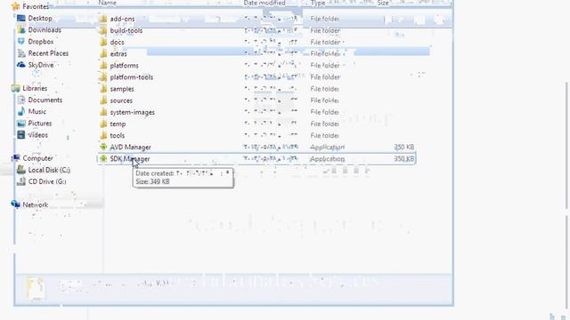This screenshot has width=570, height=320.
Task: Click the extras folder icon
Action: 103,53
